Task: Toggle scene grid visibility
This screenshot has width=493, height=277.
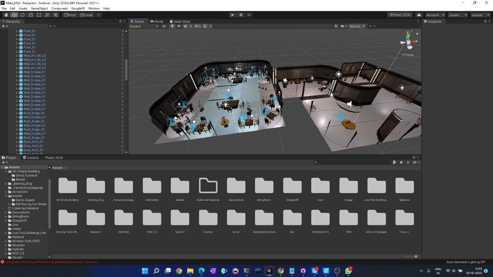Action: [205, 26]
